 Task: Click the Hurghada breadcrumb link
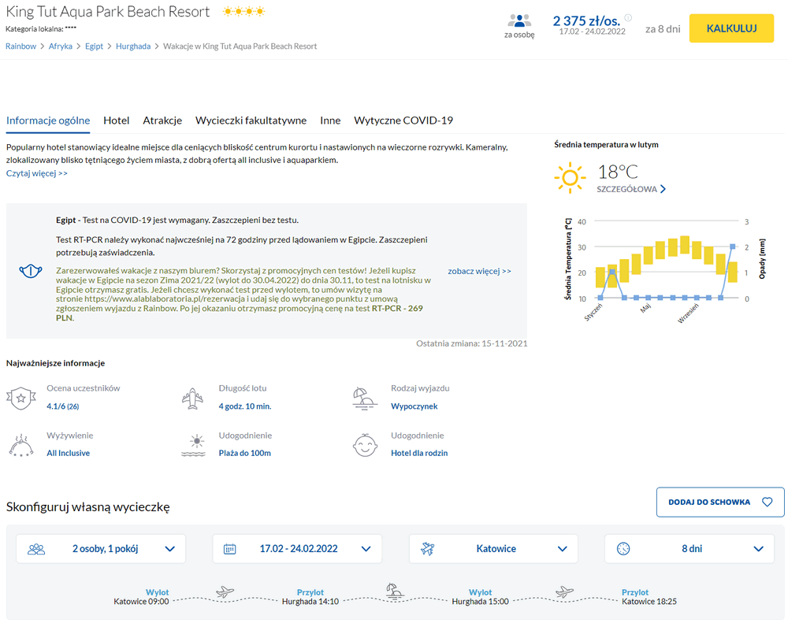click(133, 46)
